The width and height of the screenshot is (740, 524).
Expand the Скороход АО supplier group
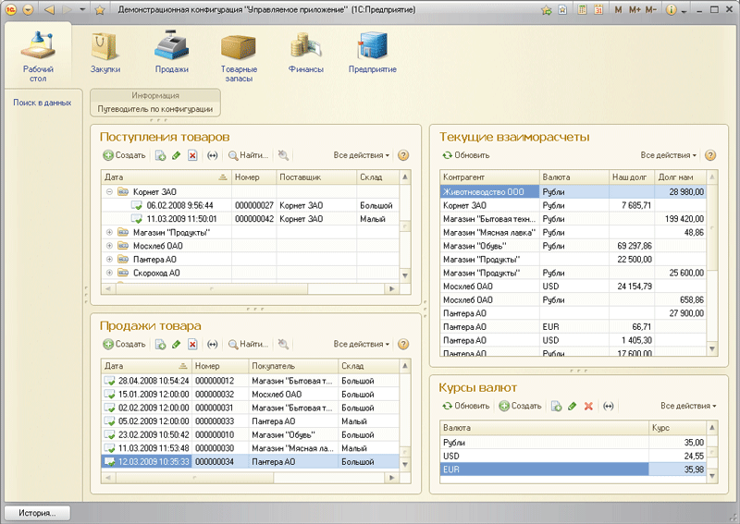point(109,274)
